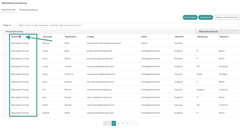242x130 pixels.
Task: Open the Werner Korb admin row
Action: [x=121, y=43]
